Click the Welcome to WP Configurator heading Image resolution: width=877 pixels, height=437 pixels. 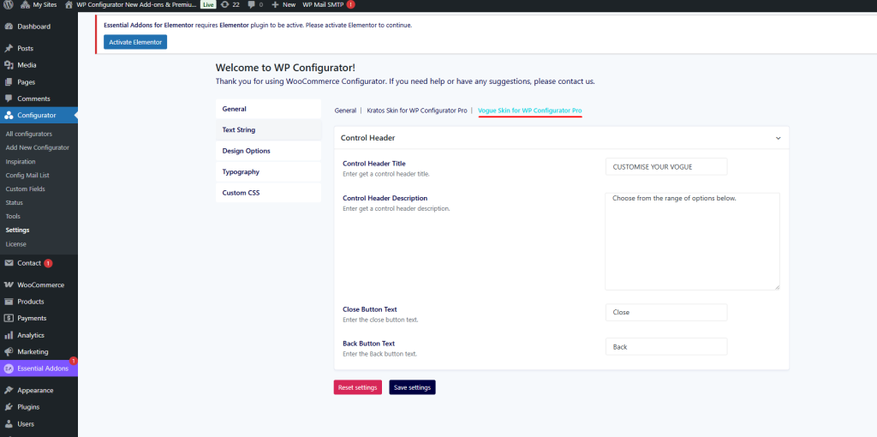(285, 68)
